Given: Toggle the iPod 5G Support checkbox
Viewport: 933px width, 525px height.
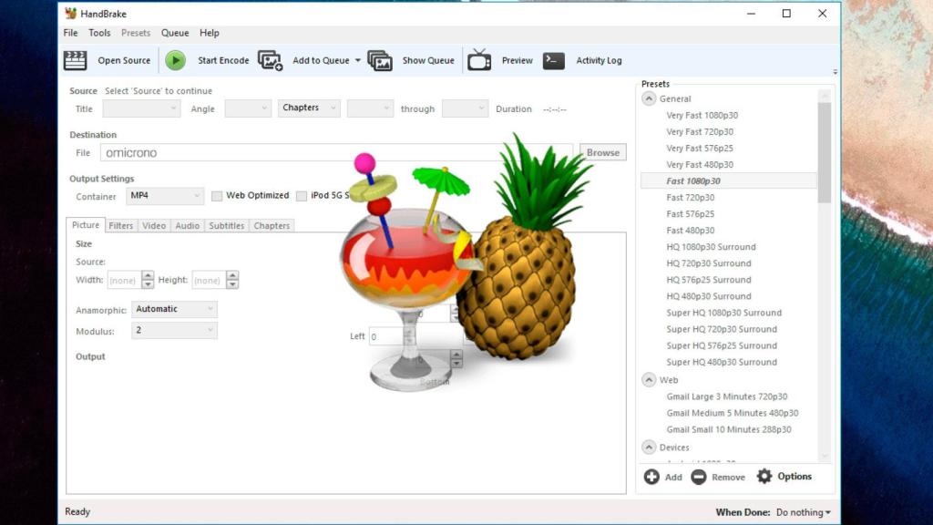Looking at the screenshot, I should pos(302,196).
